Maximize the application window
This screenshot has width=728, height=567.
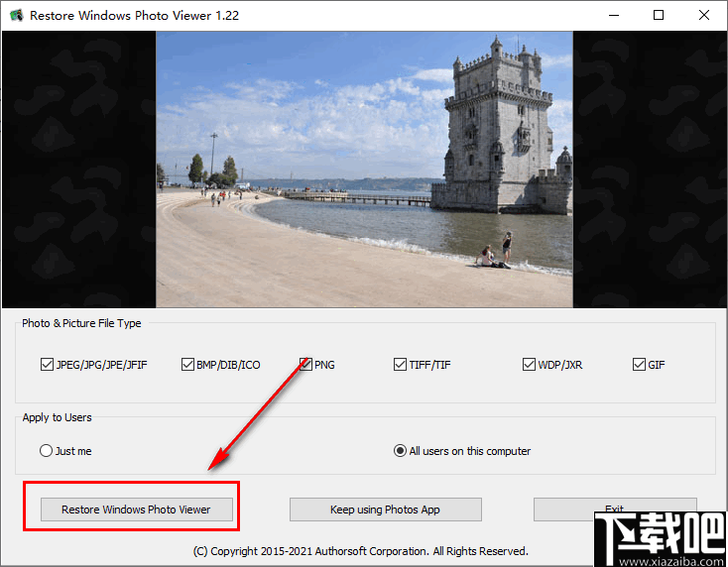(x=659, y=15)
